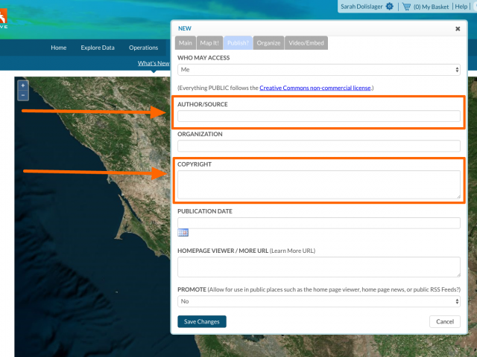Click into the Author/Source text field
Viewport: 477px width, 357px height.
click(x=319, y=116)
